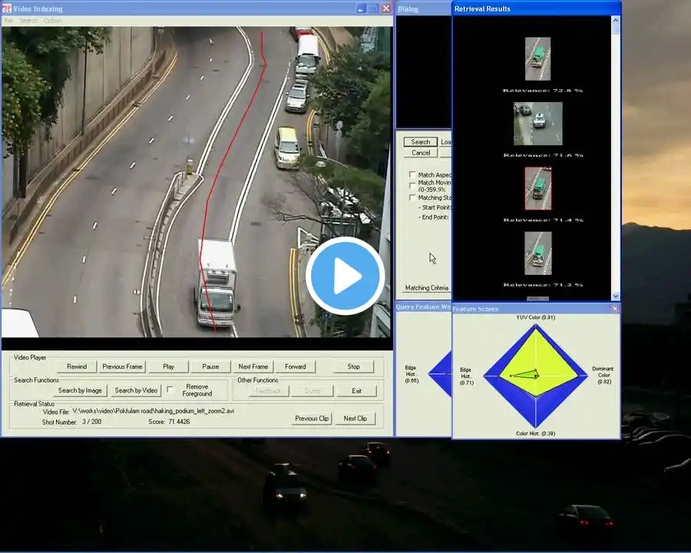Viewport: 691px width, 553px height.
Task: Click Cancel button in Dialog window
Action: [x=421, y=153]
